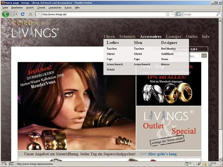The image size is (223, 167).
Task: Click the bug icon in status bar
Action: tap(199, 164)
